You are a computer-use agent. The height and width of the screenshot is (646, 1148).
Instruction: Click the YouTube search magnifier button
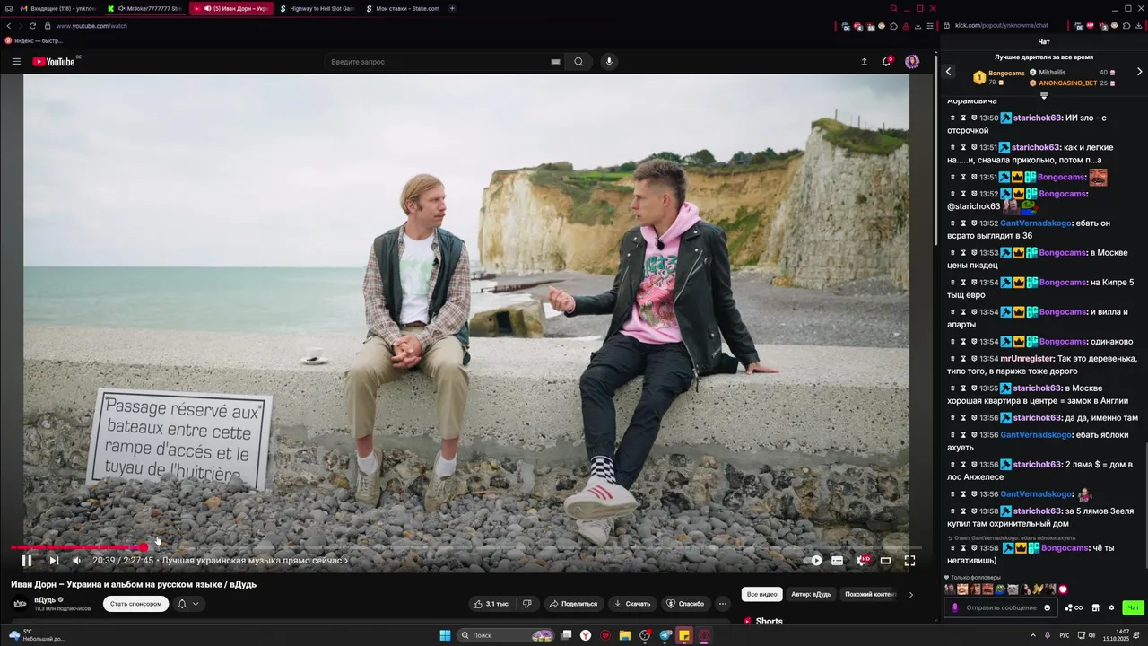point(578,62)
